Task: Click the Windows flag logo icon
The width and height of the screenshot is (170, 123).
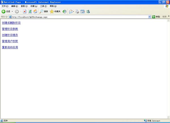Action: coord(167,6)
